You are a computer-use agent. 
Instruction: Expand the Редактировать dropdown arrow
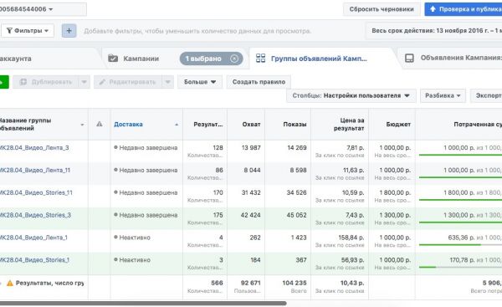(x=168, y=82)
